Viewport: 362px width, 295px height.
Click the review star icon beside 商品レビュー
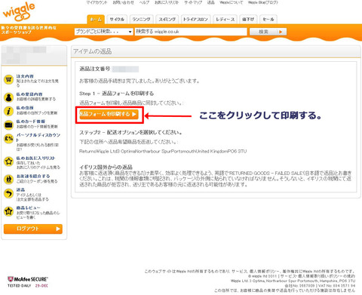pyautogui.click(x=8, y=211)
